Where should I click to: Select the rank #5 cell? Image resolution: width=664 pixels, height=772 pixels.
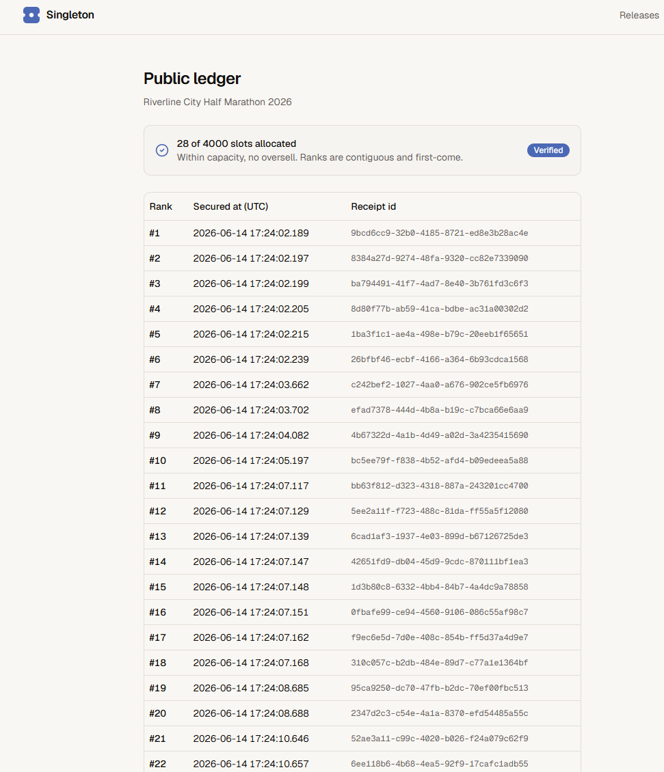point(155,334)
